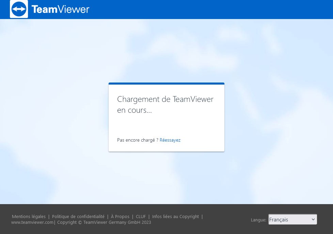Open the À Propos footer link
The height and width of the screenshot is (234, 333).
pyautogui.click(x=120, y=216)
